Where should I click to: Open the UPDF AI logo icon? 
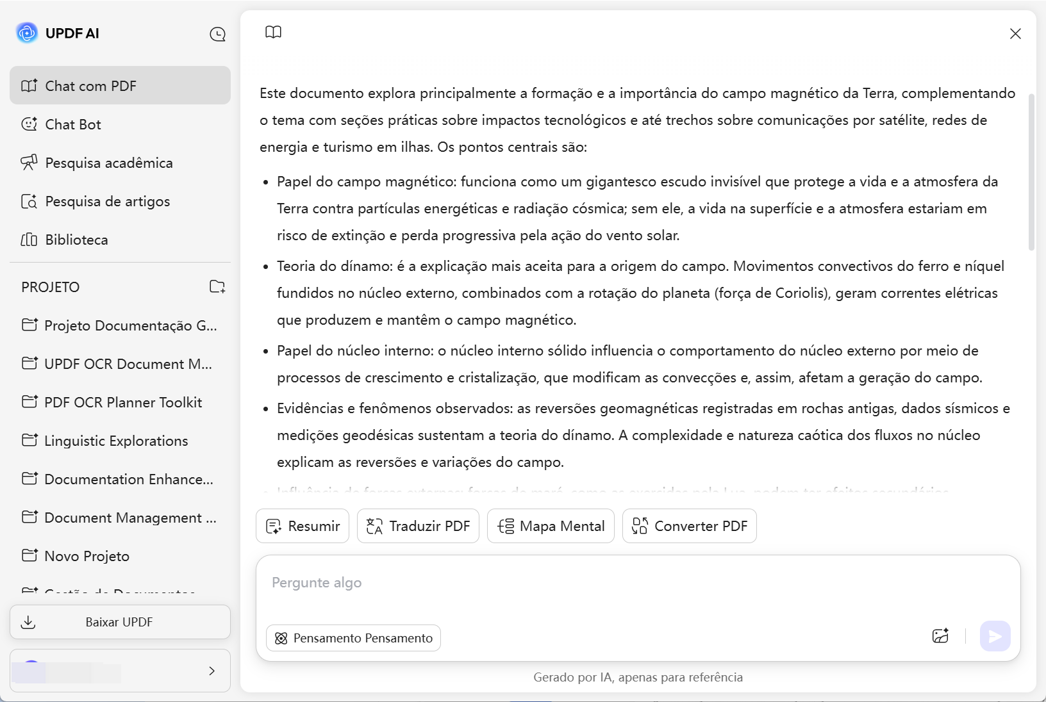coord(26,33)
